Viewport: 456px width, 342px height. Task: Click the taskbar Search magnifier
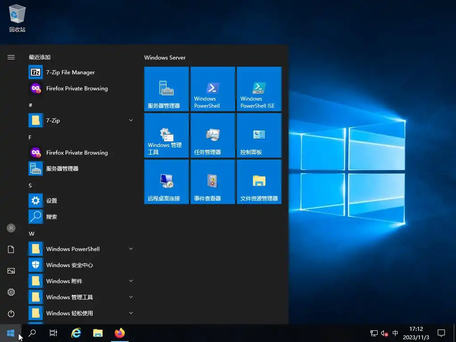tap(32, 333)
